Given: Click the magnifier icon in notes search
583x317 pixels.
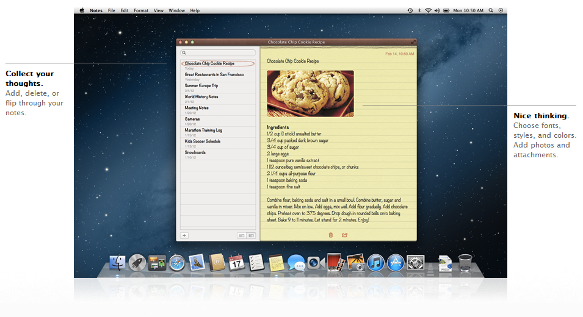Looking at the screenshot, I should (x=184, y=52).
